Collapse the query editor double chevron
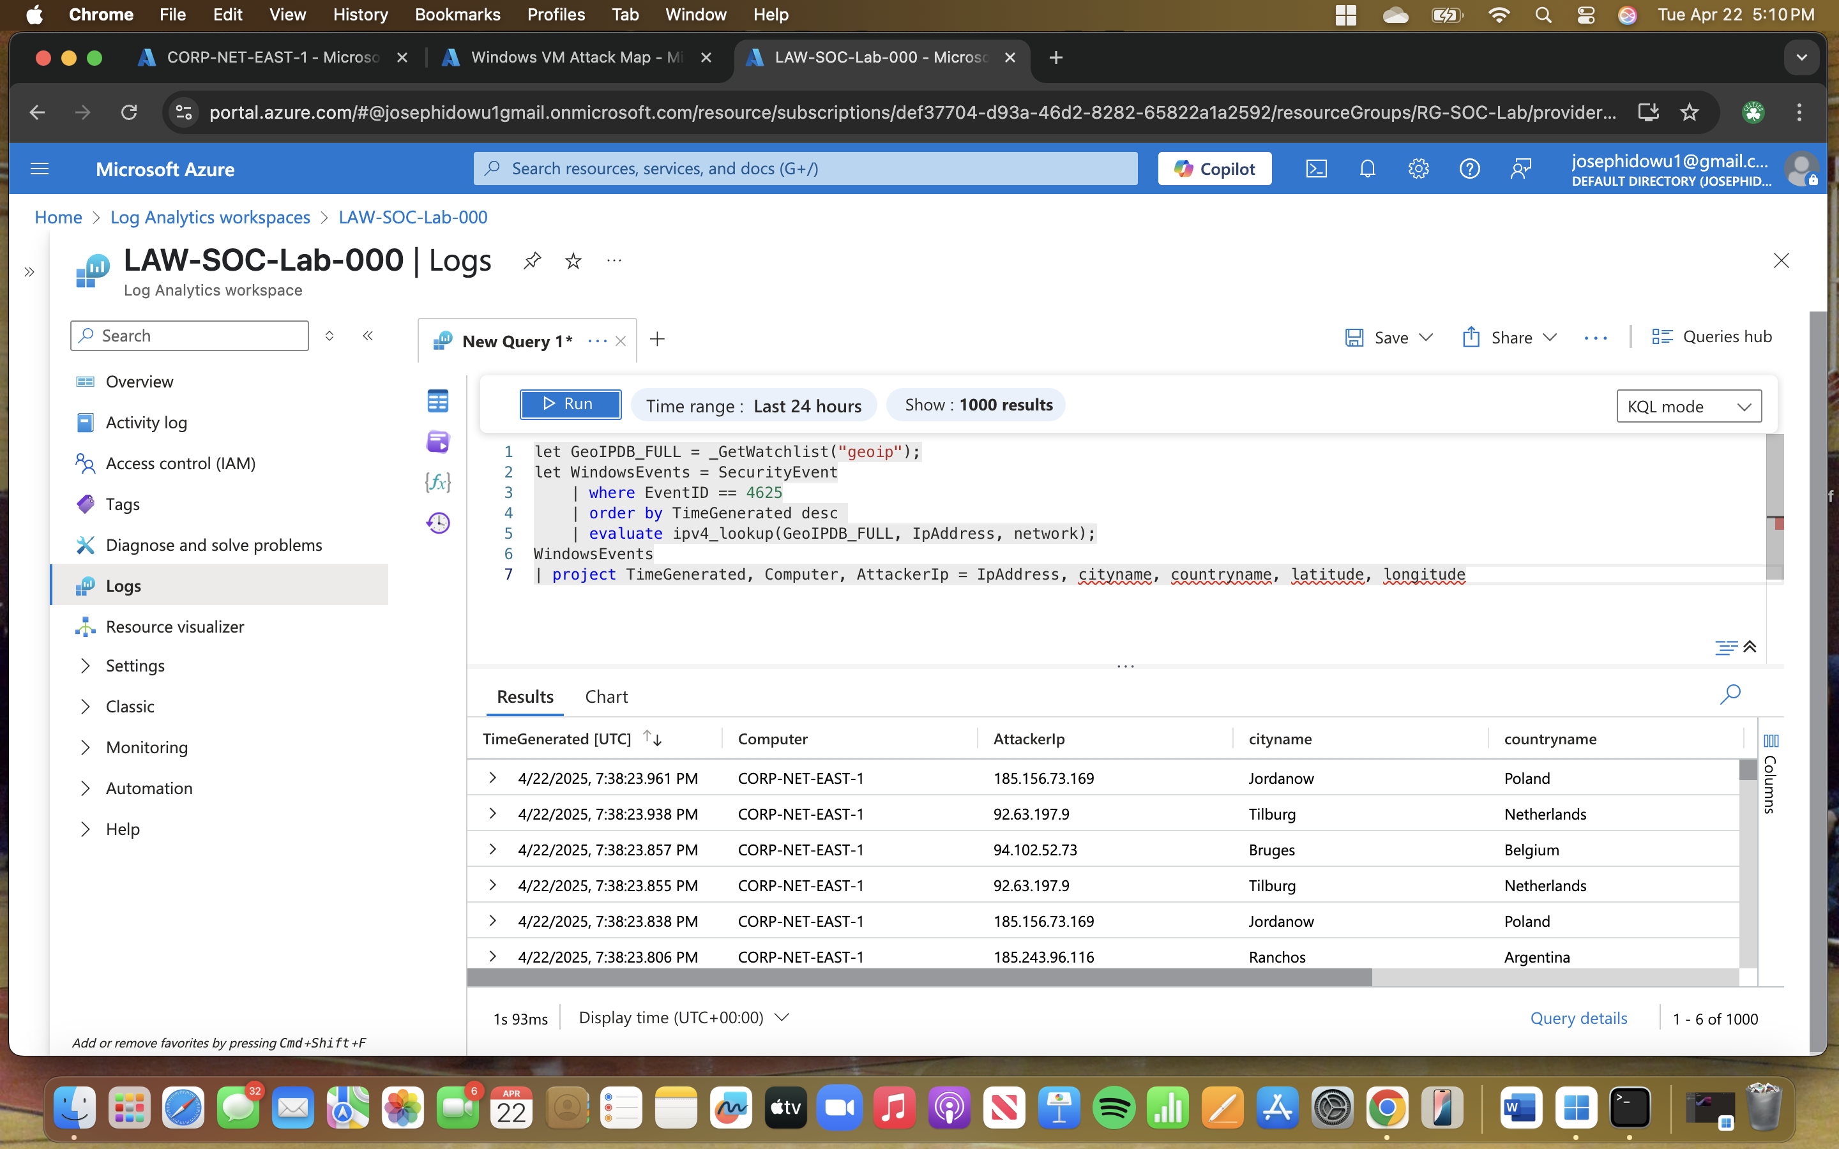 tap(1750, 647)
